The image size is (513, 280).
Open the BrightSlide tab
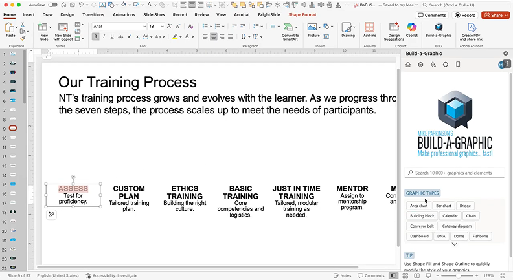[269, 15]
